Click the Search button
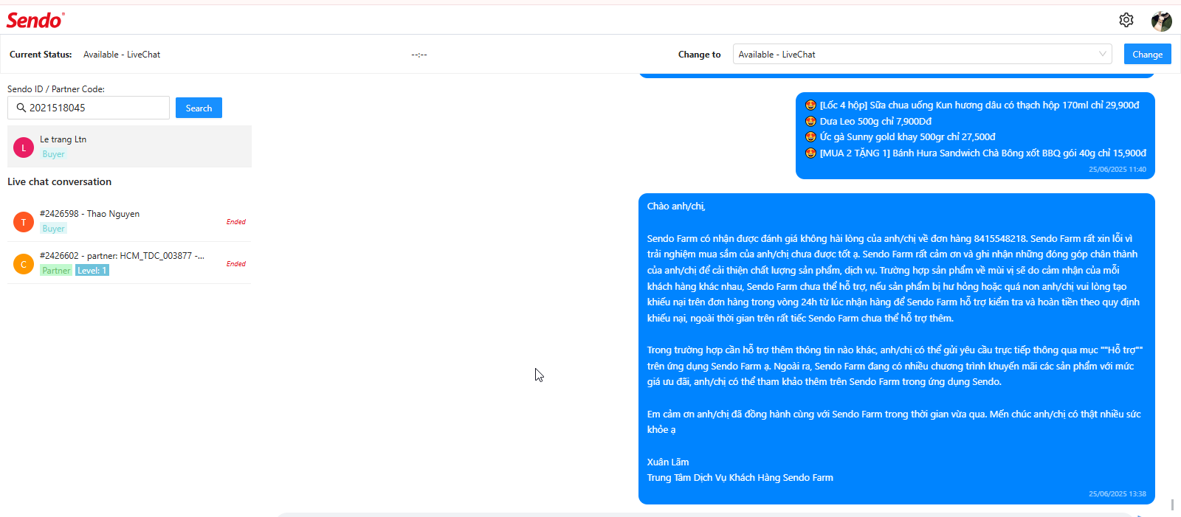Viewport: 1181px width, 517px height. (199, 108)
